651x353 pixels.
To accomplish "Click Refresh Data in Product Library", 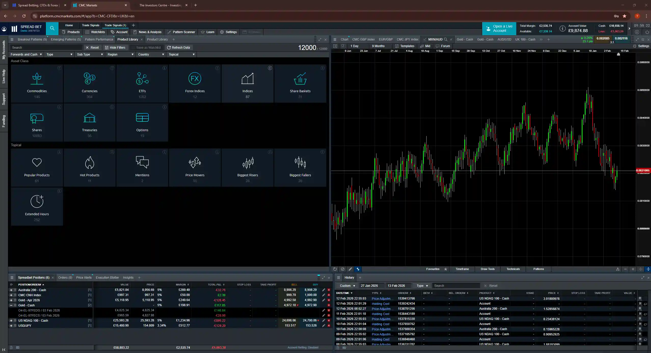I will [179, 47].
